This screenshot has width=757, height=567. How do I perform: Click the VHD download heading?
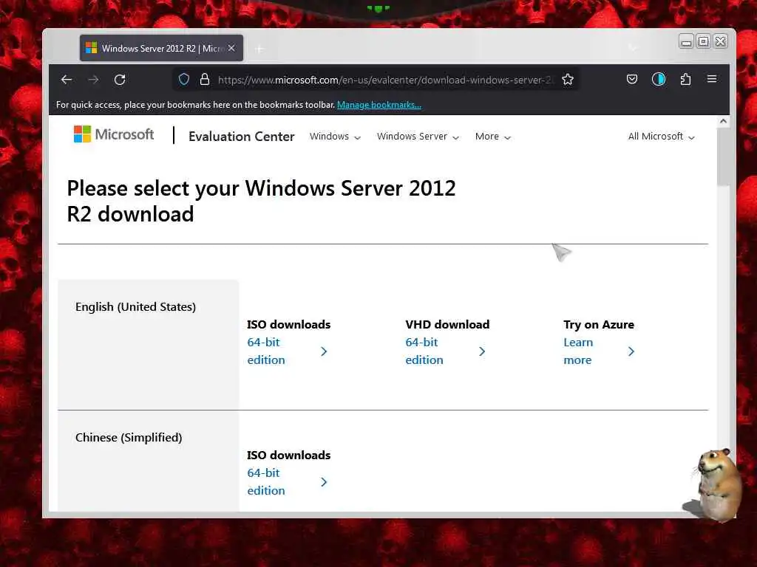(447, 325)
